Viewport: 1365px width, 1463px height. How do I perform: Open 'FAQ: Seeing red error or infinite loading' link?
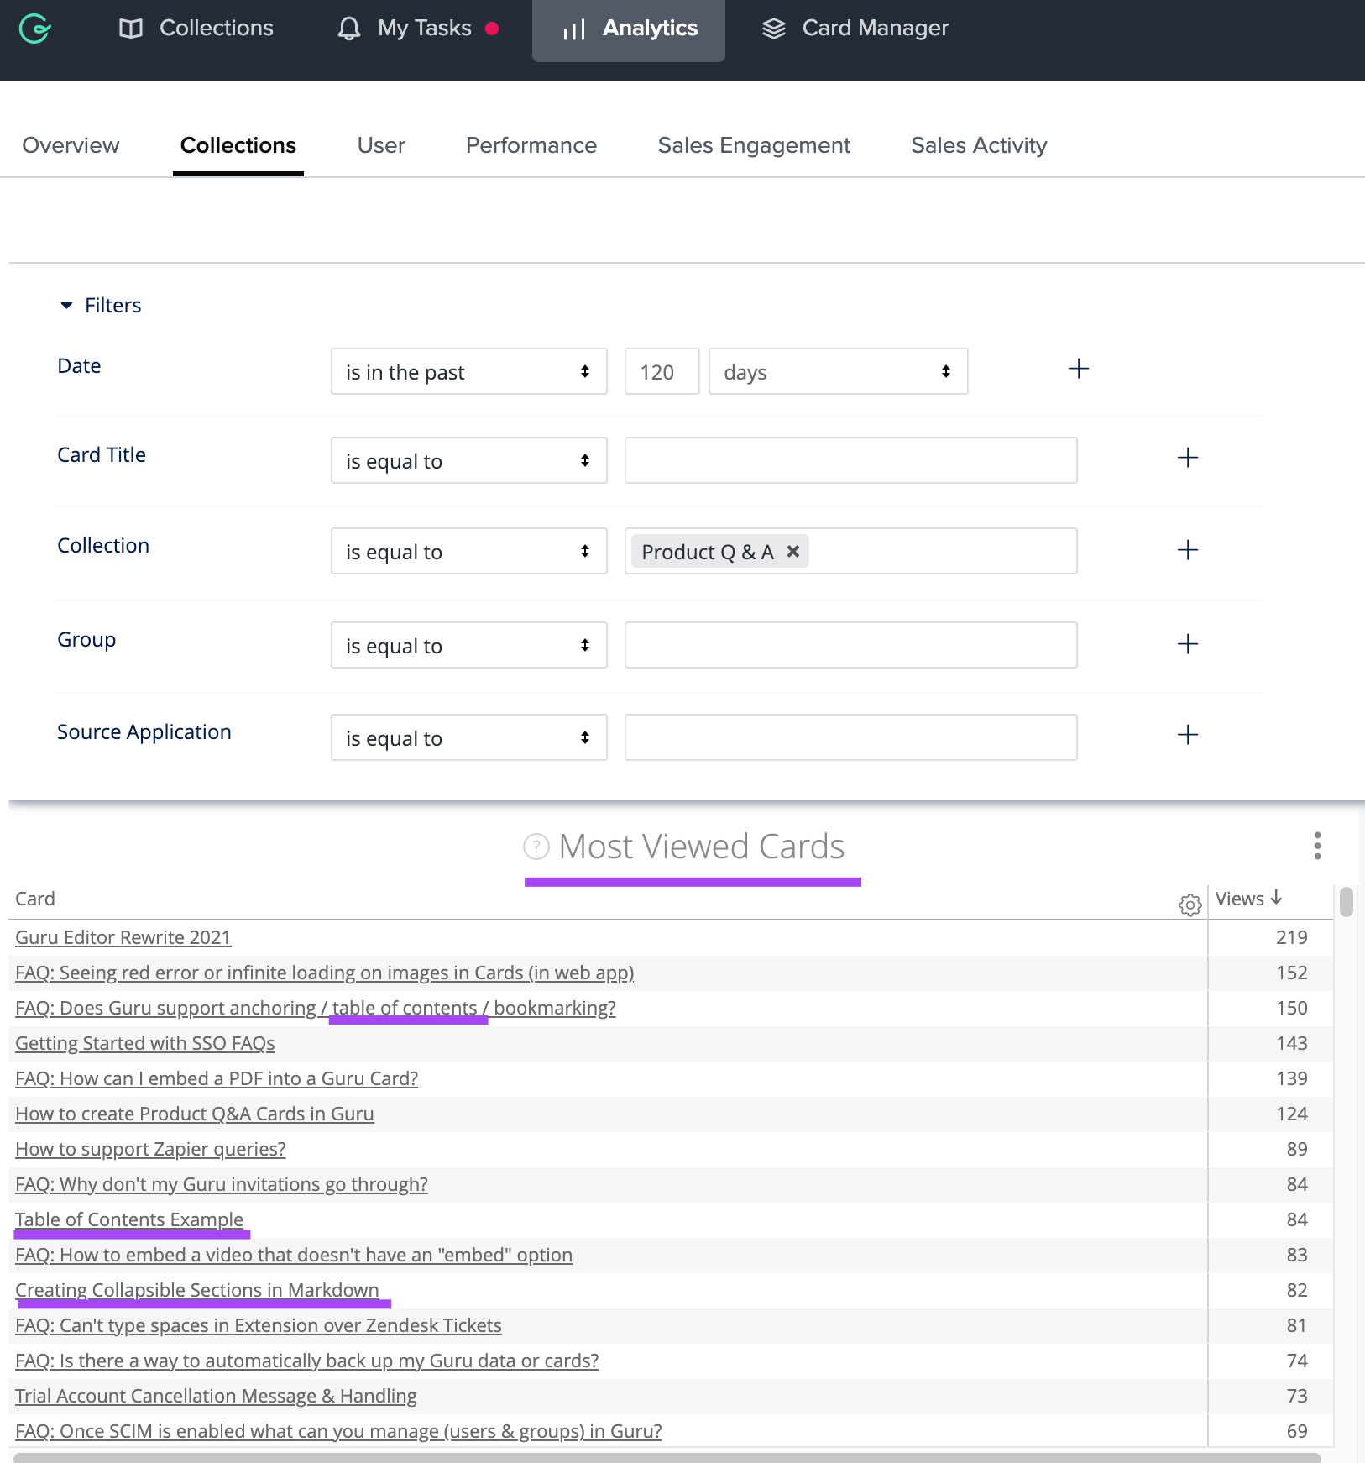[325, 973]
